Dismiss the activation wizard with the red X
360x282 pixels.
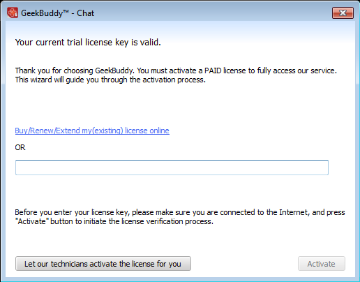[343, 13]
